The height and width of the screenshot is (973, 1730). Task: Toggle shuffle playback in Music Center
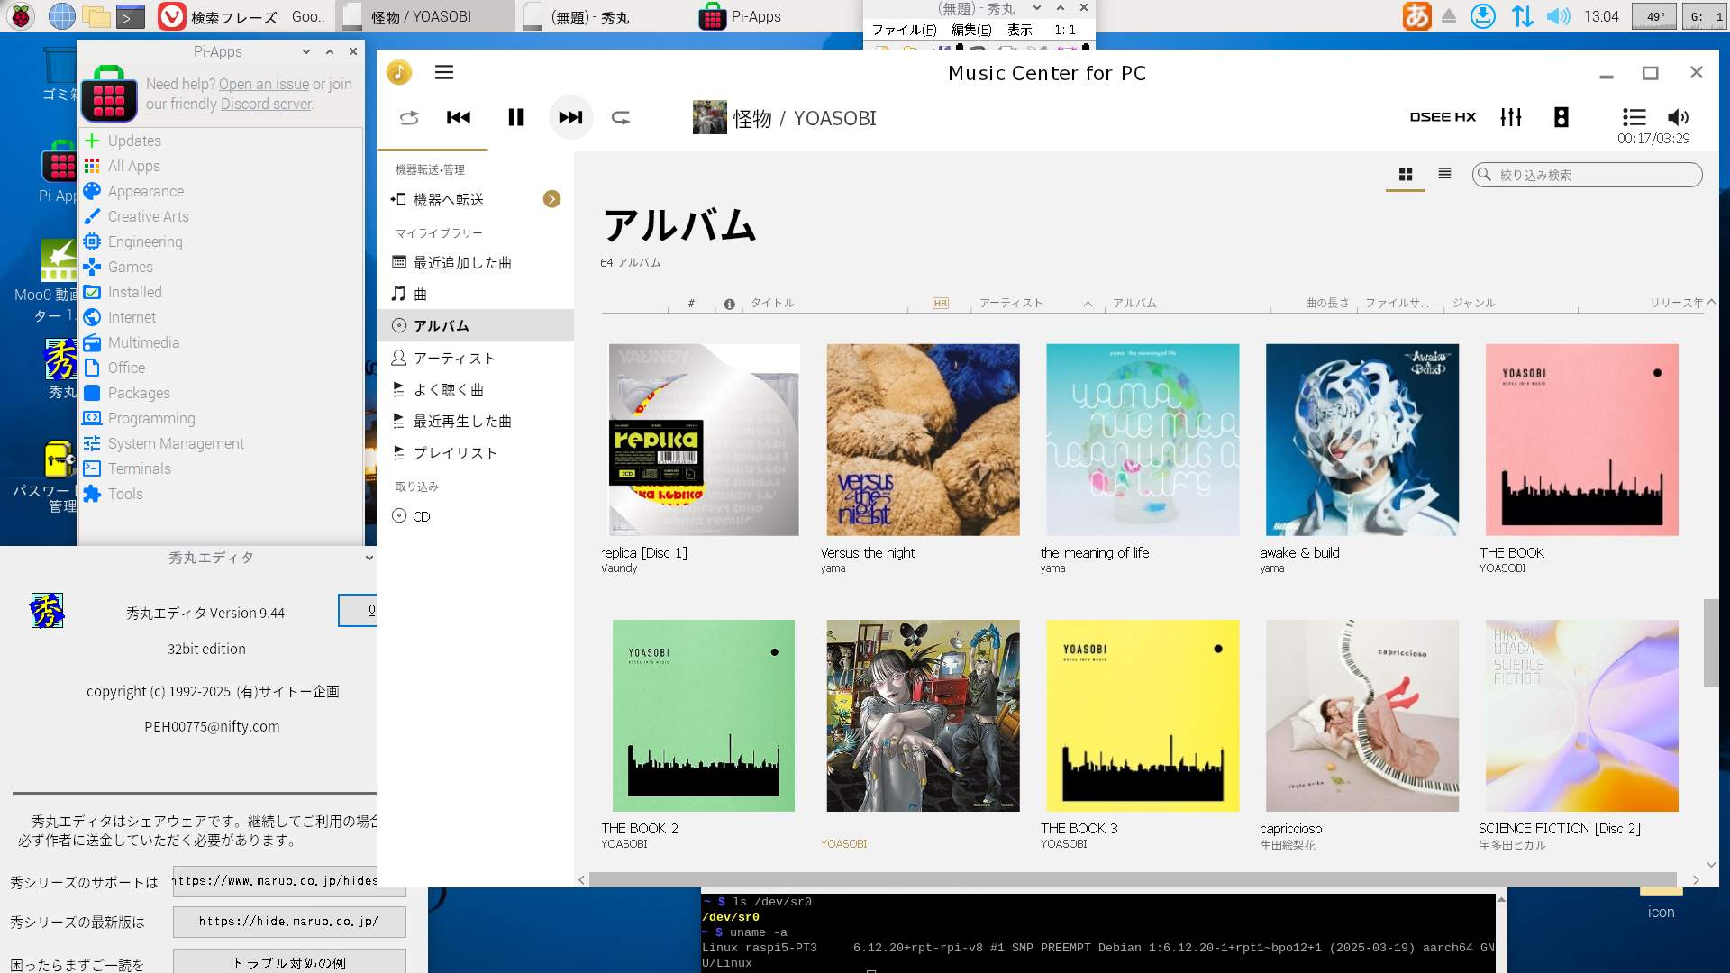[409, 117]
